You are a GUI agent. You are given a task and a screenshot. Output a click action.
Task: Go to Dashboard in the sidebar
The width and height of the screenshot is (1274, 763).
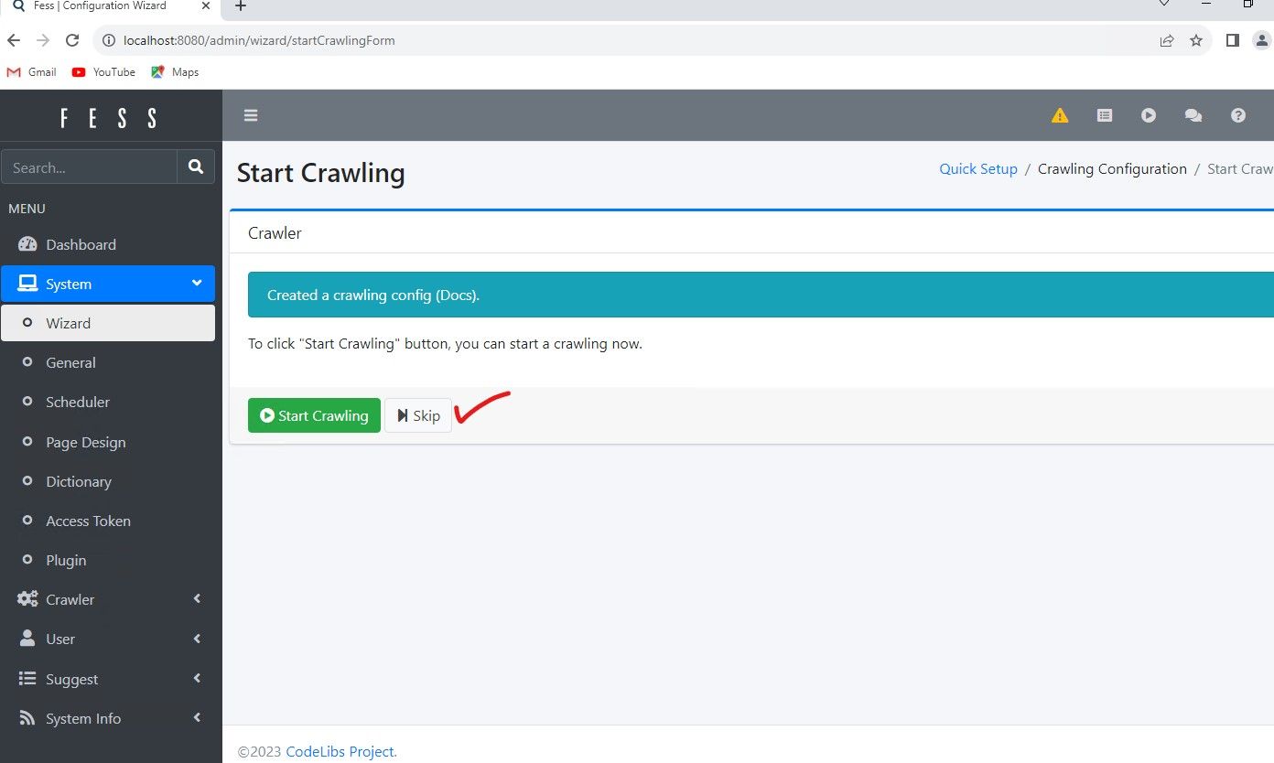[81, 244]
